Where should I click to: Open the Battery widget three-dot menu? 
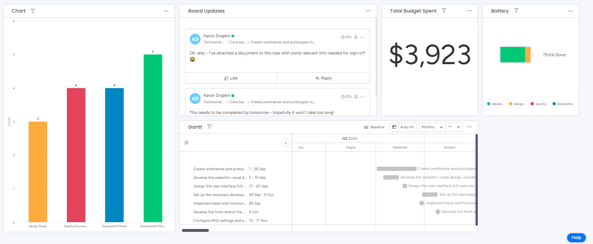pyautogui.click(x=570, y=11)
